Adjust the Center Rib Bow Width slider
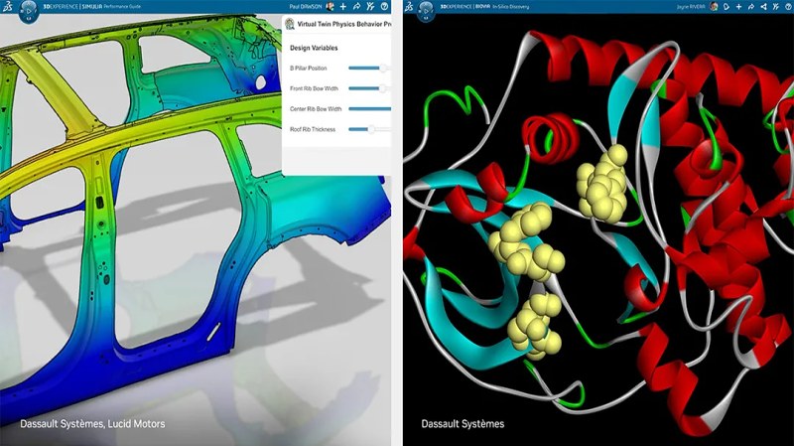This screenshot has height=446, width=794. (369, 108)
